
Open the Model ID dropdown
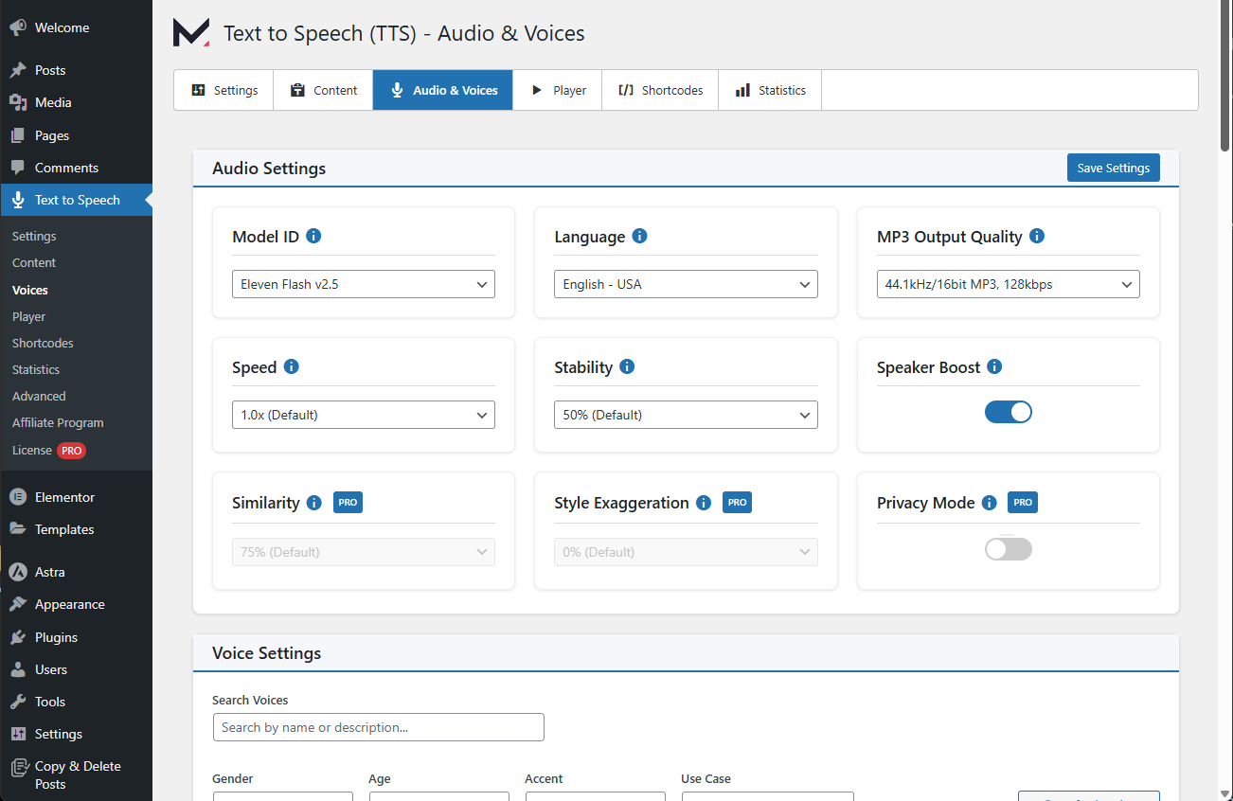[x=364, y=284]
